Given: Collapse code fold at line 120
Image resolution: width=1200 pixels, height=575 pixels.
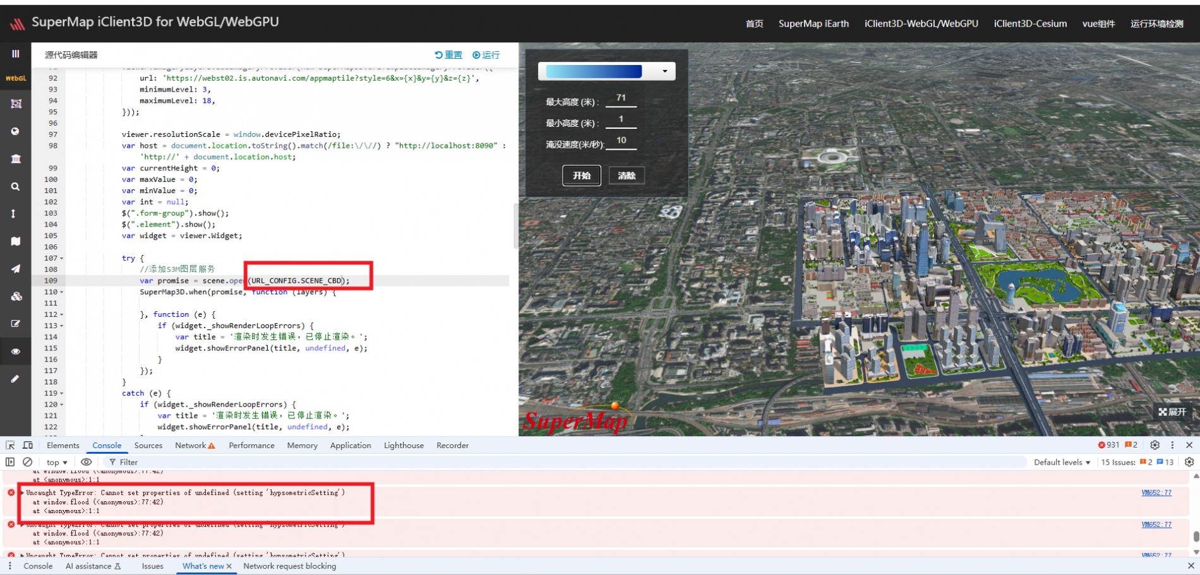Looking at the screenshot, I should click(x=62, y=405).
